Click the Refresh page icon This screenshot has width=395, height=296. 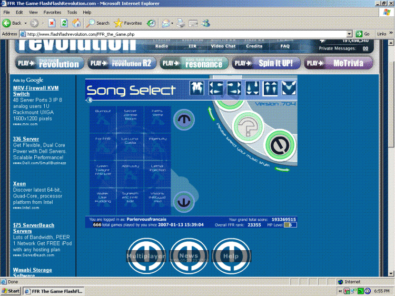64,23
